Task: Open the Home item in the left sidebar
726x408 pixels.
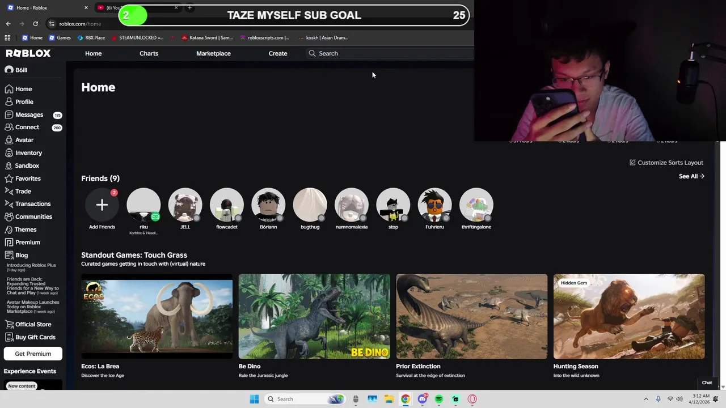Action: 19,89
